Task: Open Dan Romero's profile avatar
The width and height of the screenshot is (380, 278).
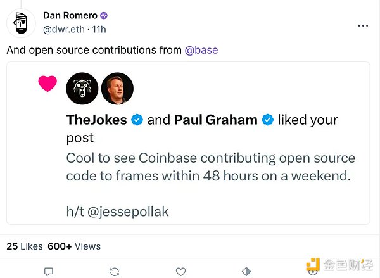Action: pos(20,23)
